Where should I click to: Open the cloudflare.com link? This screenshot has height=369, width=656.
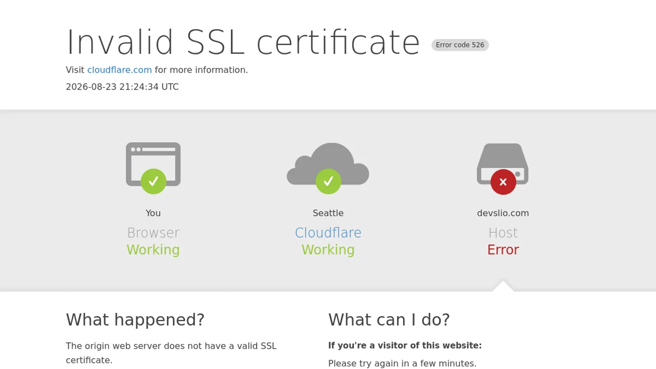coord(119,70)
